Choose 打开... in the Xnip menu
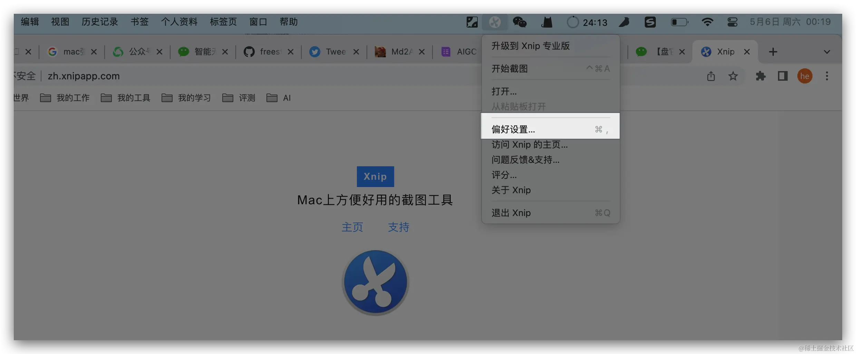Image resolution: width=856 pixels, height=354 pixels. [x=551, y=91]
